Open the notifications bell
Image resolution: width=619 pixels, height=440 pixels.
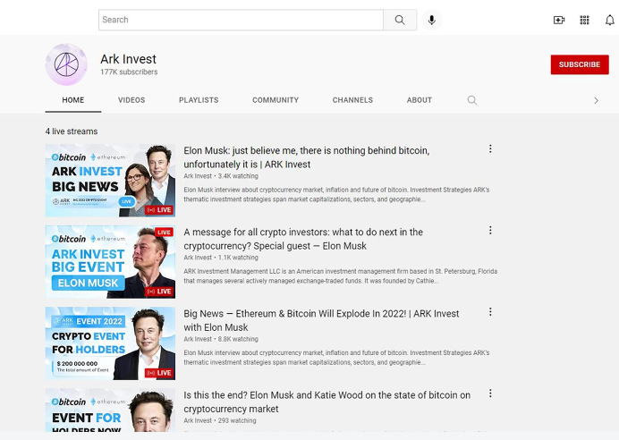coord(610,20)
